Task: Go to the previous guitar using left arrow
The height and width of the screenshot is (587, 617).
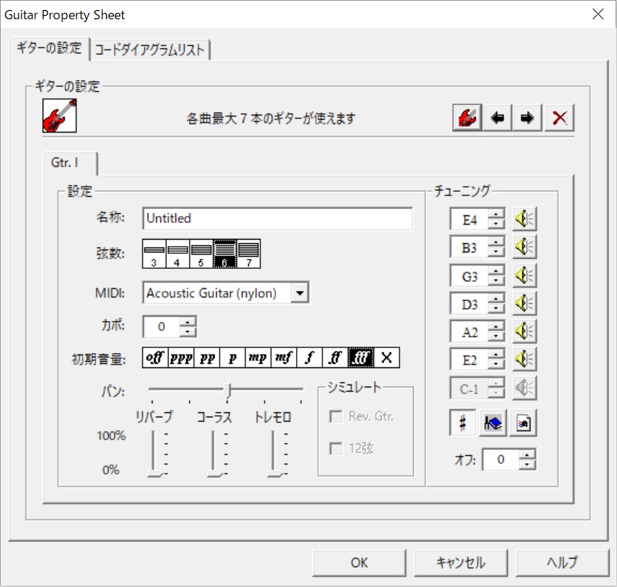Action: coord(497,117)
